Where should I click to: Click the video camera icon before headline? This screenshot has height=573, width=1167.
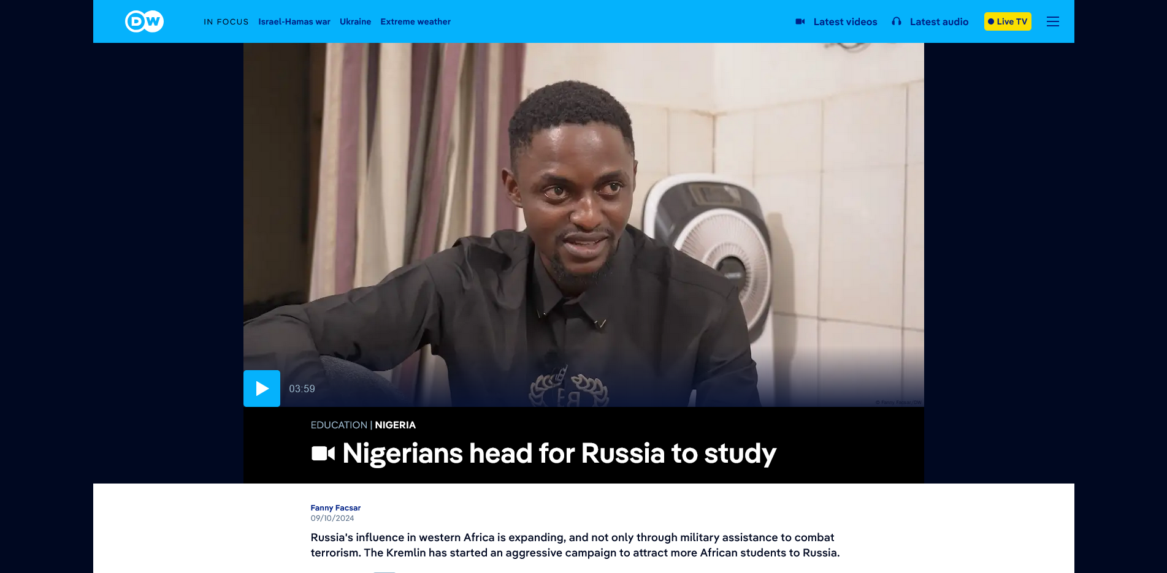(323, 453)
